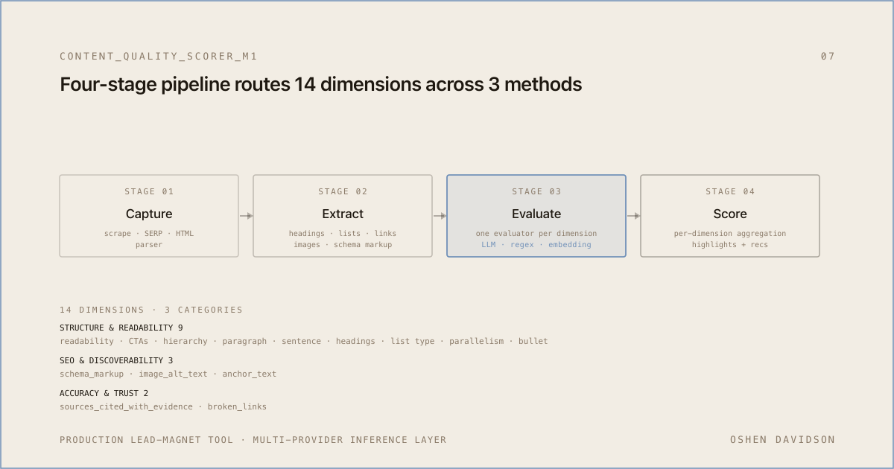Select the Stage 04 Score box
Image resolution: width=894 pixels, height=469 pixels.
click(x=730, y=216)
